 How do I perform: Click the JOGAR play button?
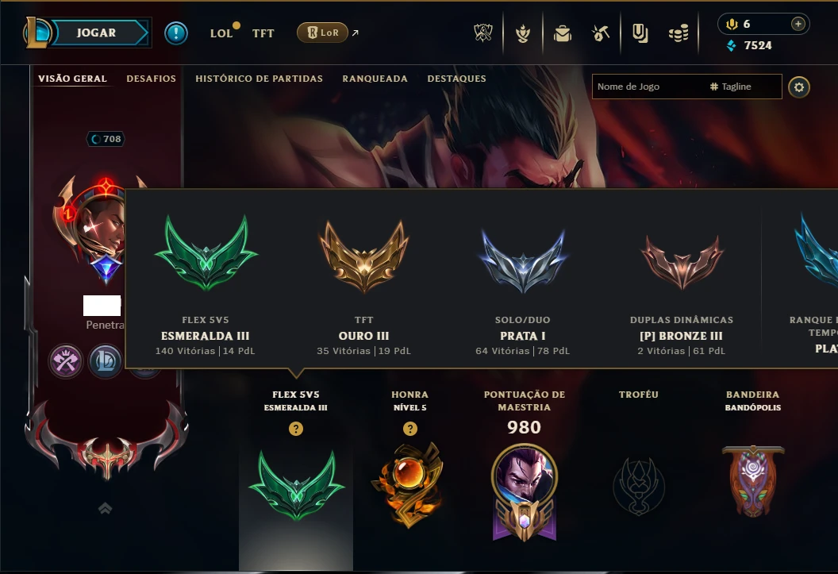pos(96,33)
